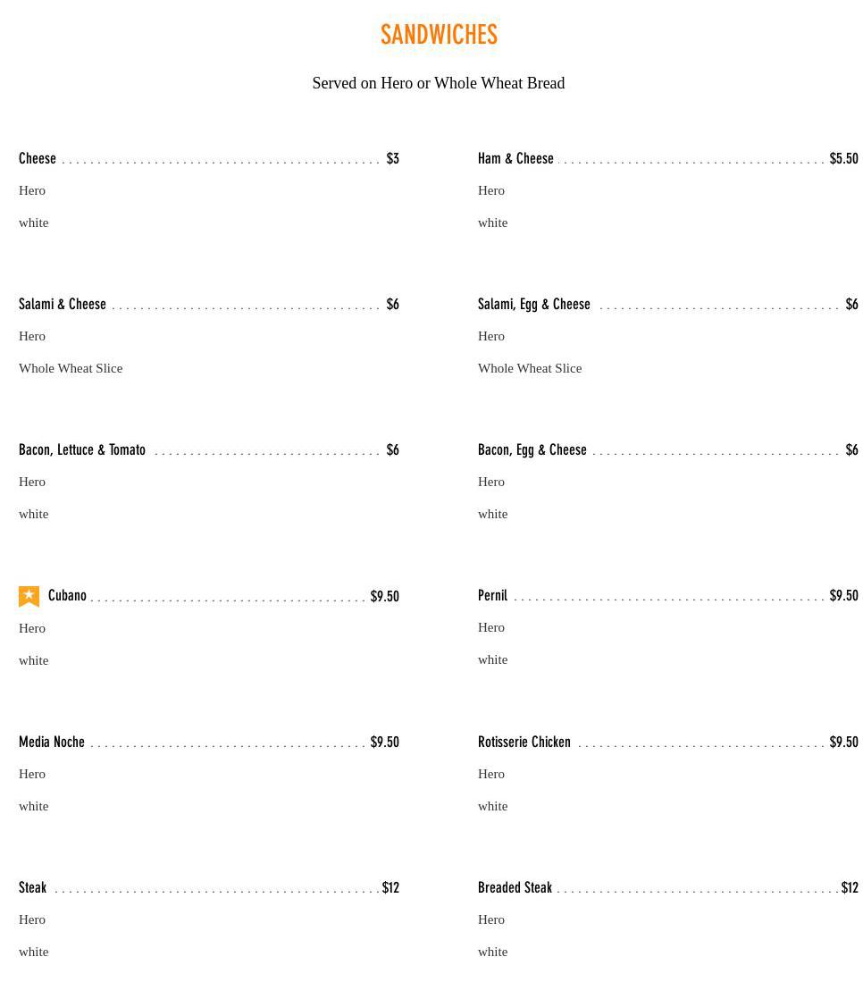
Task: Click the Cubano sandwich name
Action: [x=68, y=596]
